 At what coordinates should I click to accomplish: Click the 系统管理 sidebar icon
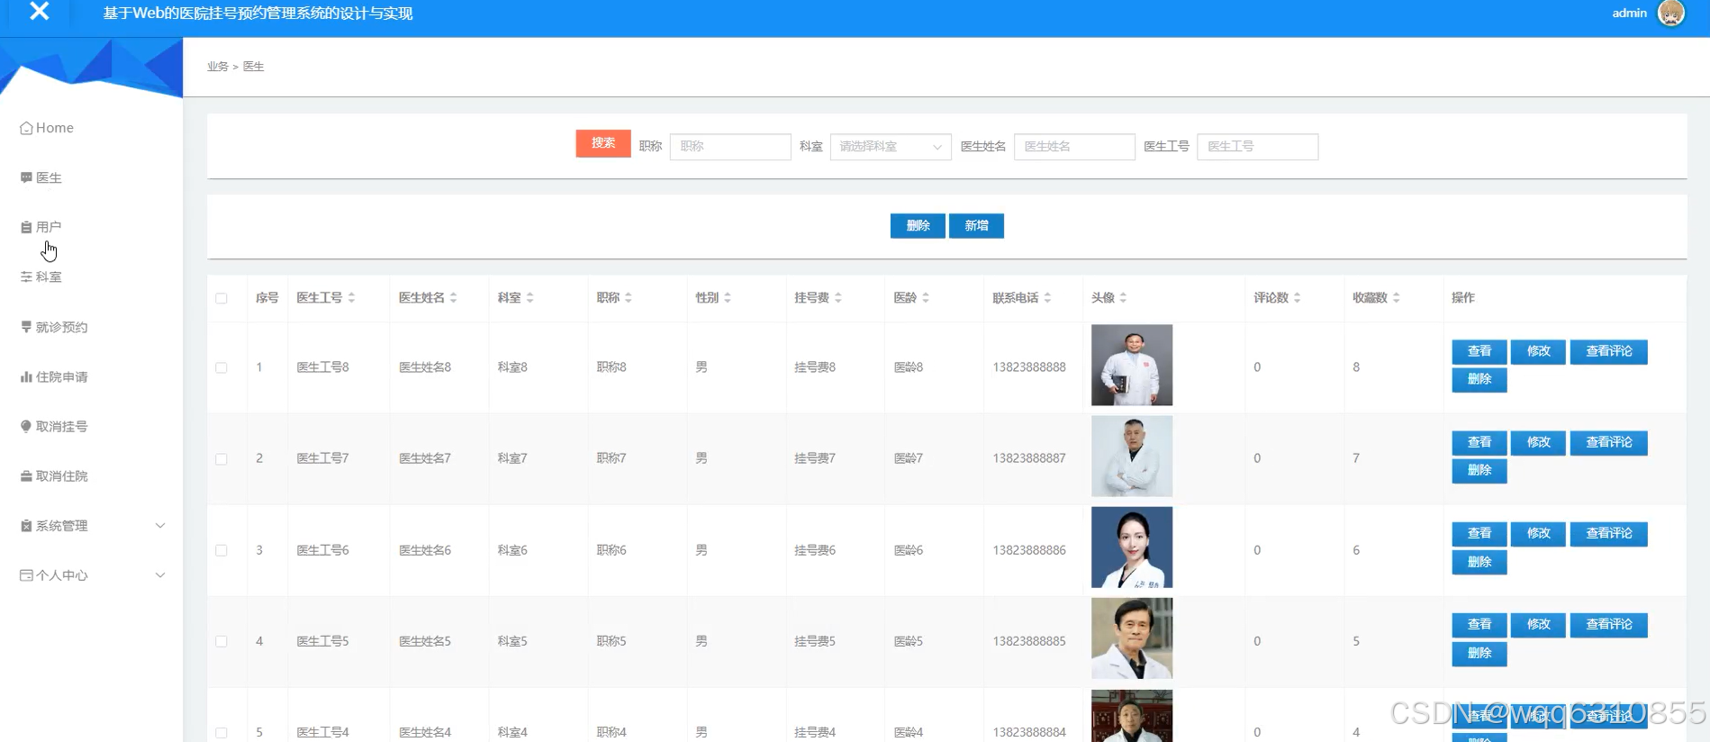tap(26, 526)
